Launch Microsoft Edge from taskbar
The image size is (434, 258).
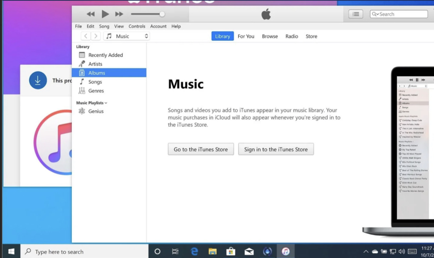(194, 251)
